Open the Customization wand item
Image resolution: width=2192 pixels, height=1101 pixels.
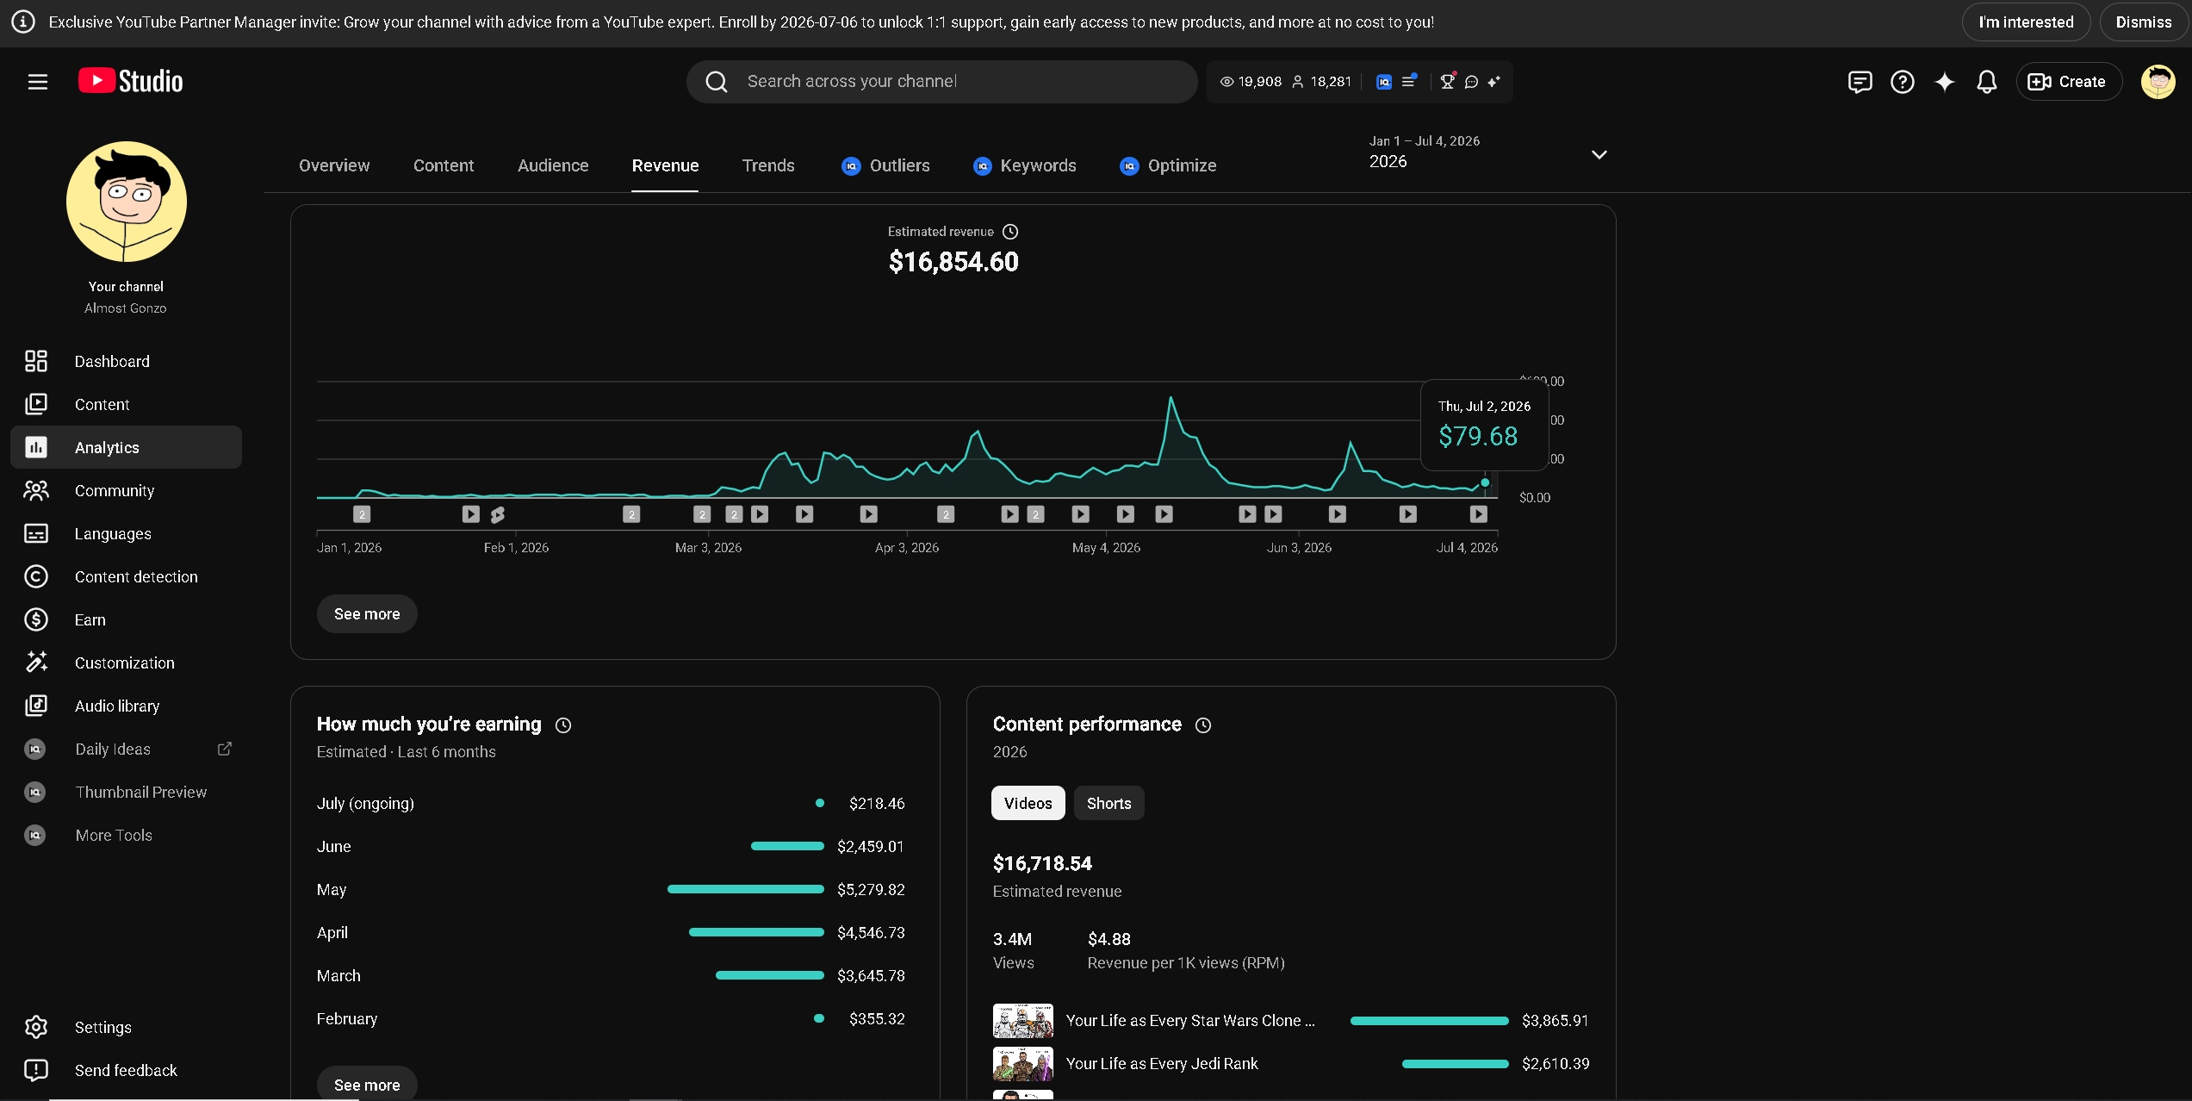126,662
